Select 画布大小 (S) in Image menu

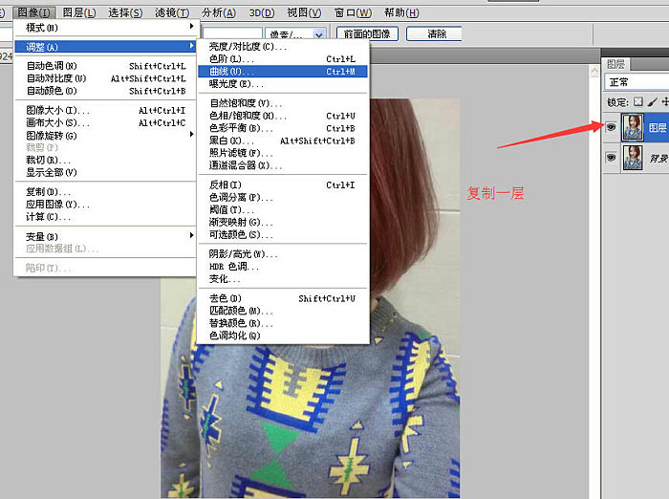(104, 123)
